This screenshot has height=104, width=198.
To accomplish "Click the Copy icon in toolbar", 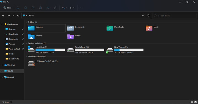I will pos(26,8).
